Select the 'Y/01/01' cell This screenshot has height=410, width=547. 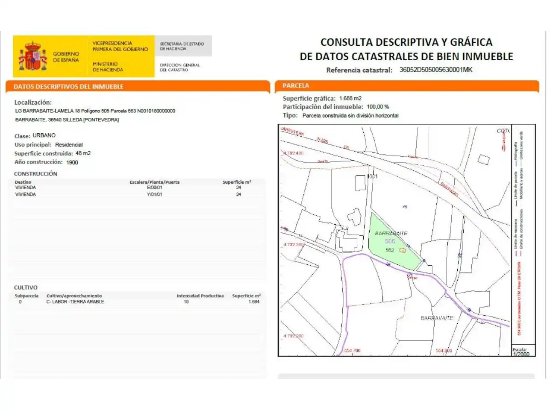coord(155,194)
